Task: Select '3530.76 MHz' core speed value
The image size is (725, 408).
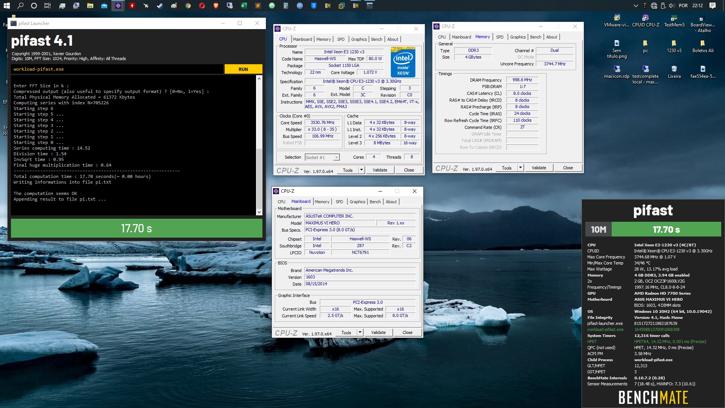Action: 322,122
